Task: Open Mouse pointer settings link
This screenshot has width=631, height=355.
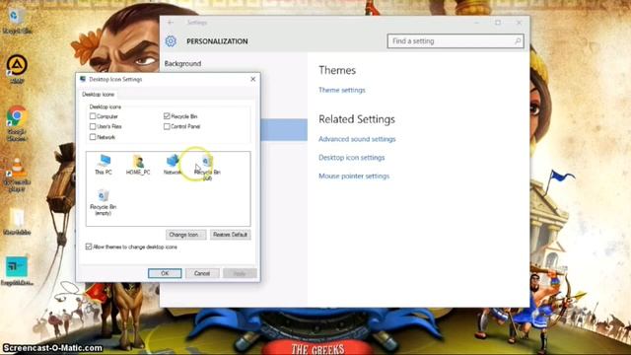Action: (x=354, y=177)
